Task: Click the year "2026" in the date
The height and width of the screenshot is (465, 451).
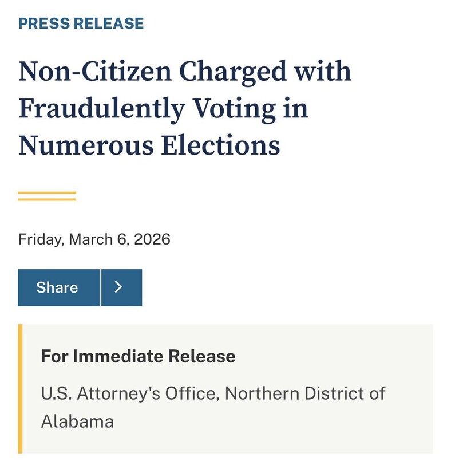Action: pos(152,239)
